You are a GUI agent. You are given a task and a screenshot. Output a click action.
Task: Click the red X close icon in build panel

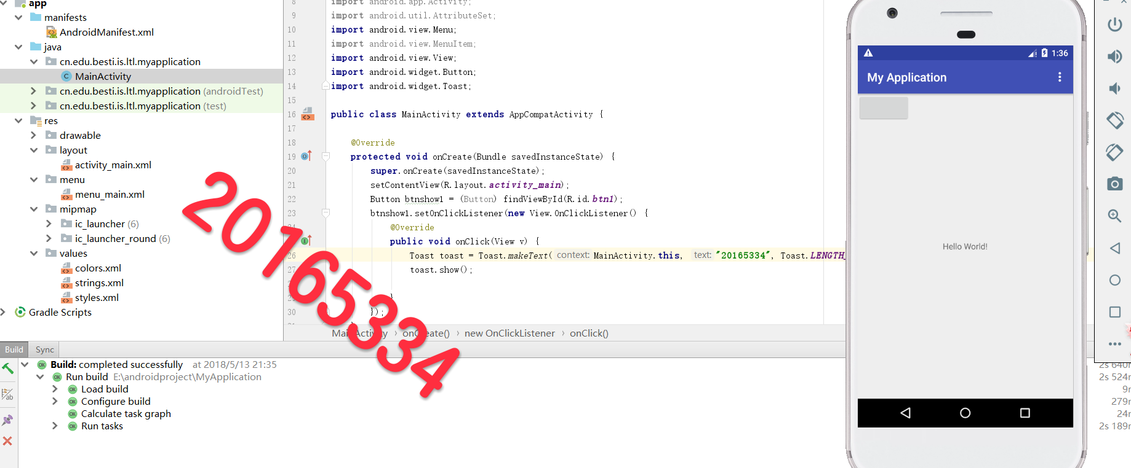pos(7,441)
